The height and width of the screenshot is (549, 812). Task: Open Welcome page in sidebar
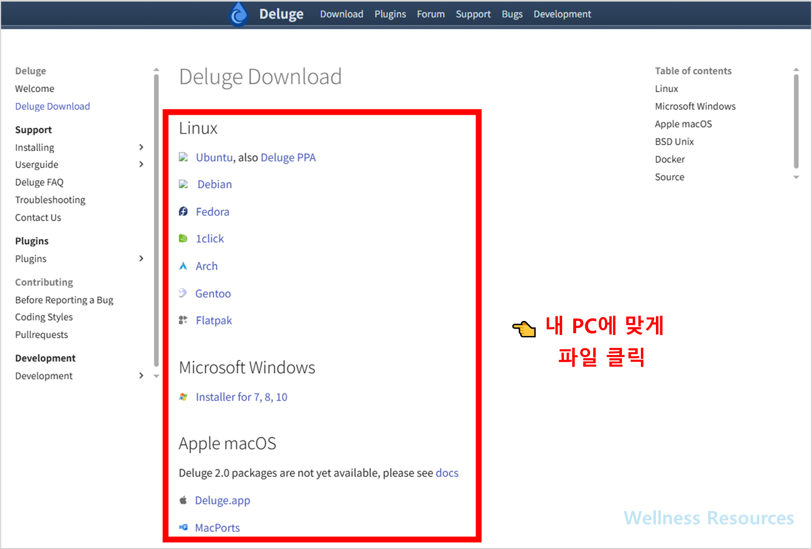point(35,89)
